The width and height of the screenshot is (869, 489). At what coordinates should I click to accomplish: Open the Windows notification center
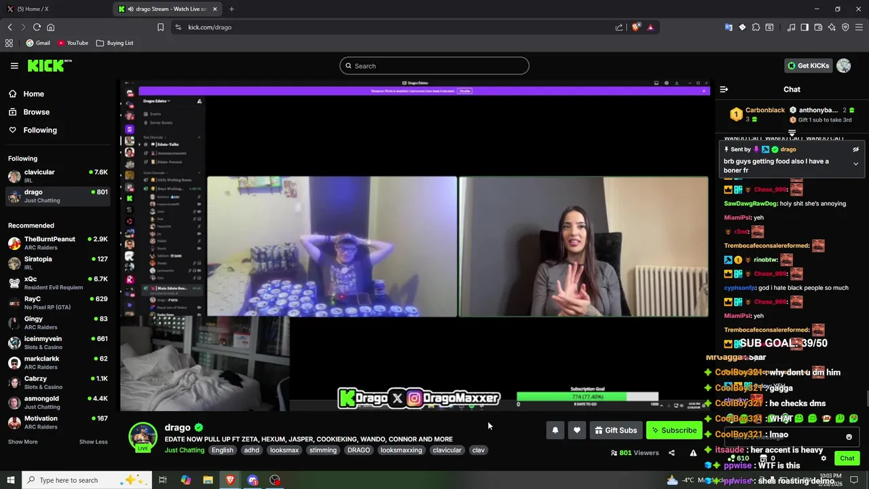pos(854,480)
